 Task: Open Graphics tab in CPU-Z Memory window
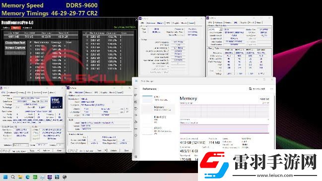(x=176, y=23)
